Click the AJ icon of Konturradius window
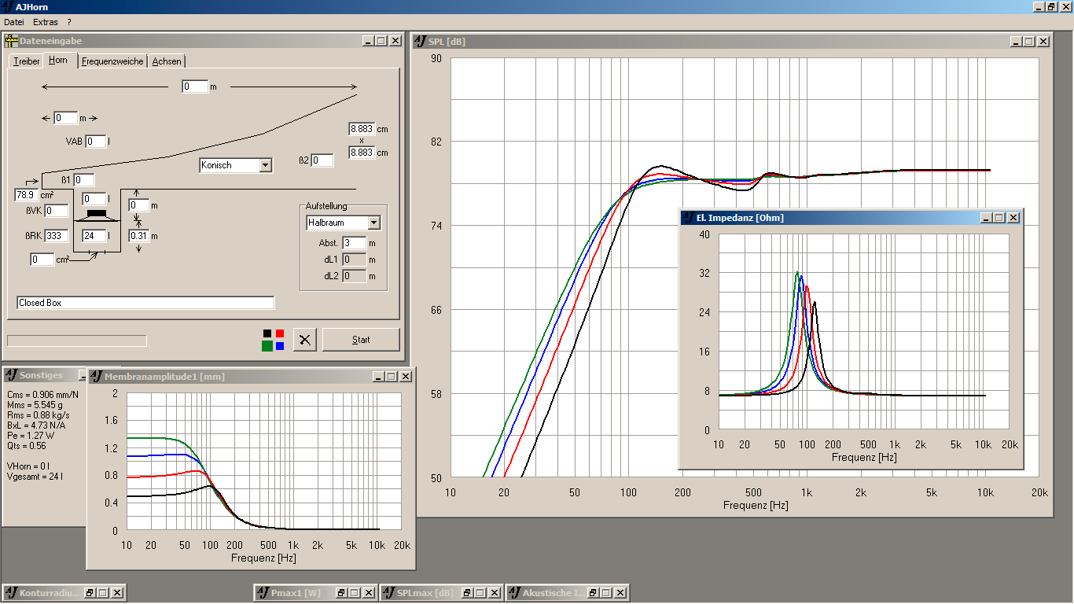This screenshot has width=1074, height=604. click(x=12, y=593)
